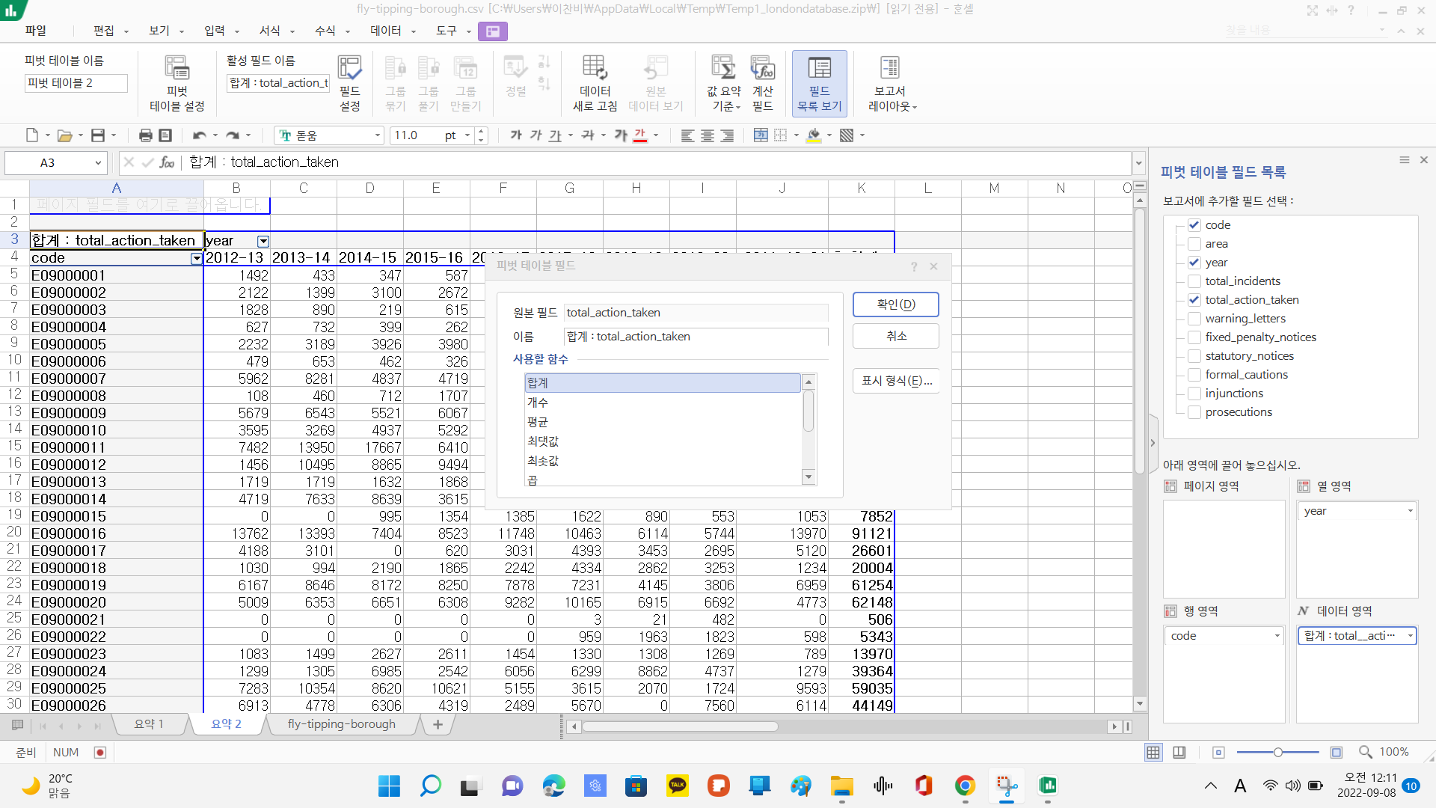Uncheck the year field checkbox

click(1194, 263)
